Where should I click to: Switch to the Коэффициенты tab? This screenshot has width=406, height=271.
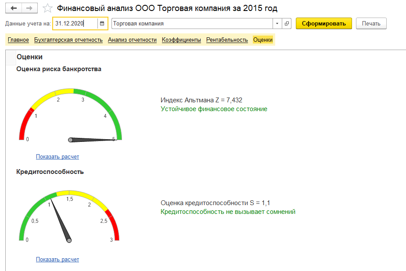click(x=182, y=40)
